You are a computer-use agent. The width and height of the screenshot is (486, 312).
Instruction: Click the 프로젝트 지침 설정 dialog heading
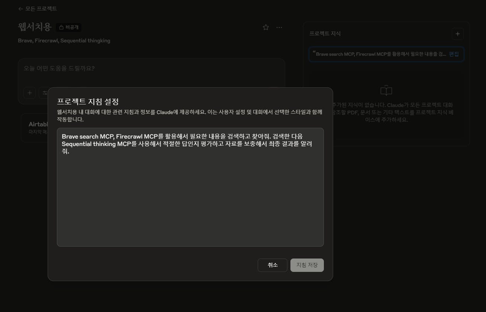[88, 101]
